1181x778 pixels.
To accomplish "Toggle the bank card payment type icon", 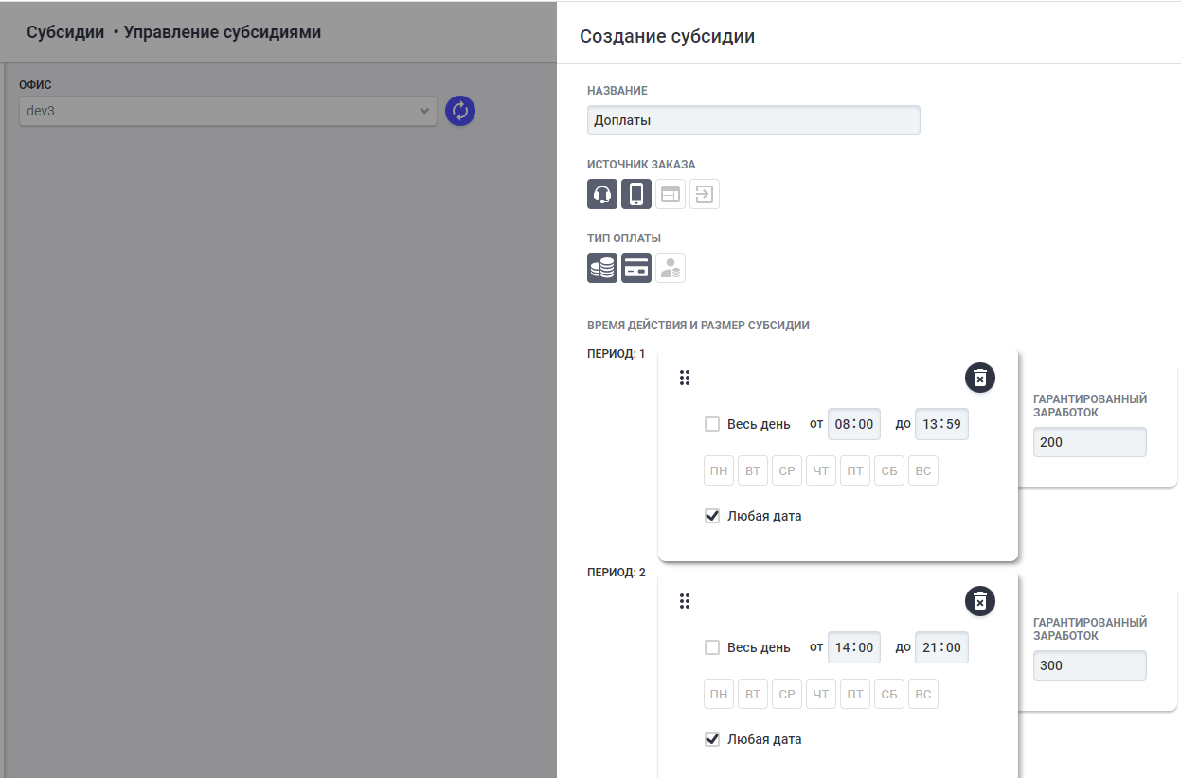I will pyautogui.click(x=636, y=268).
